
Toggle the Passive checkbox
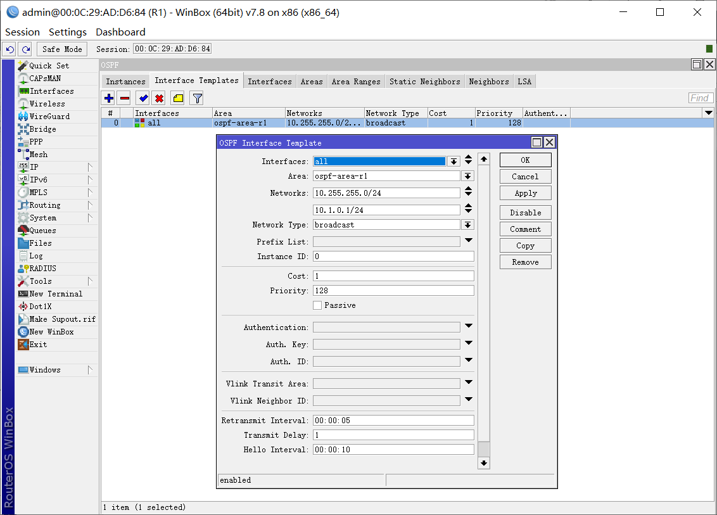(x=317, y=305)
